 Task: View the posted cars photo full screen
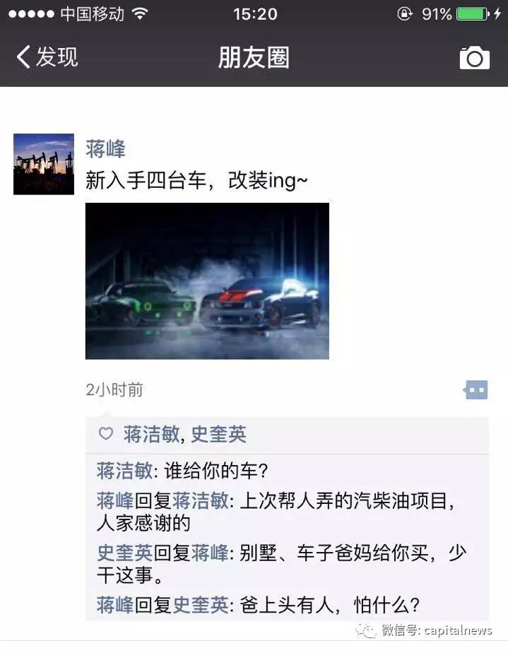[x=207, y=281]
